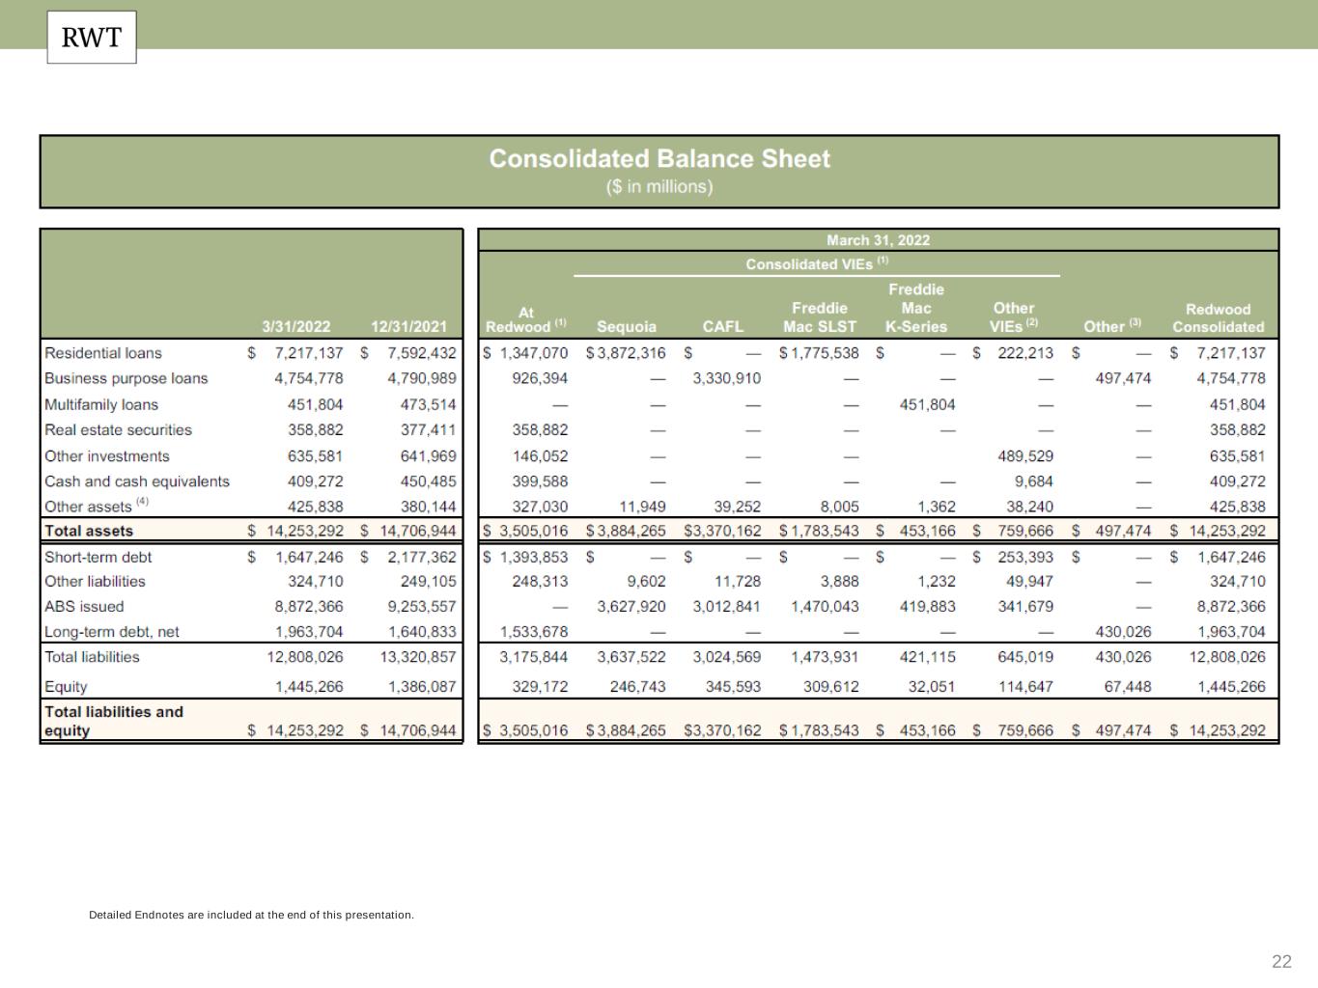Click the Business purpose loans row label
Viewport: 1318px width, 988px height.
[126, 378]
